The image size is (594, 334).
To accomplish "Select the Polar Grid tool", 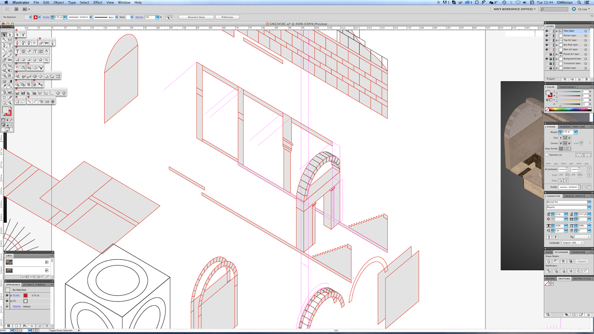I will pos(53,102).
